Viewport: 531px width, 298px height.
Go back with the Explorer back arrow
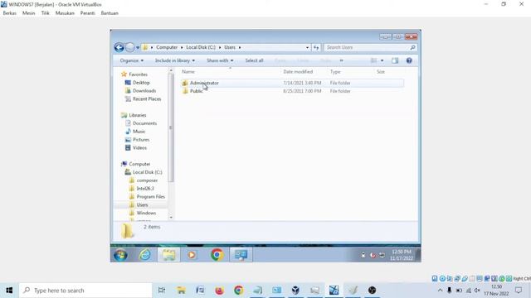(x=119, y=47)
